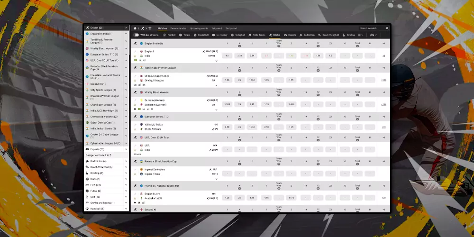Image resolution: width=474 pixels, height=237 pixels.
Task: Click the trophy icon in the breadcrumb
Action: pos(150,28)
